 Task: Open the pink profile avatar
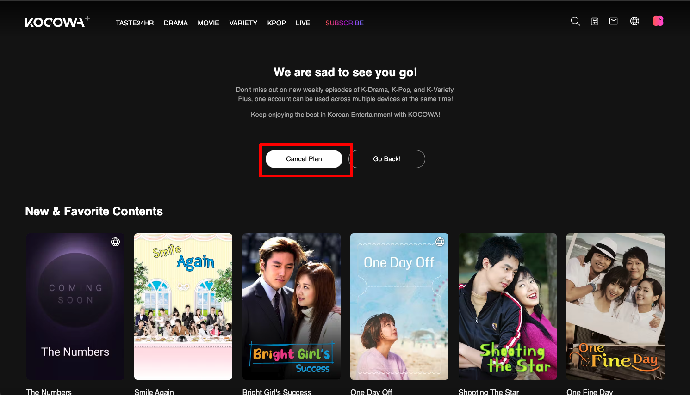[x=658, y=21]
